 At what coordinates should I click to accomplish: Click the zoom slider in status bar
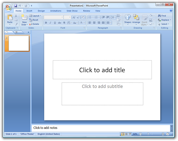coord(148,134)
